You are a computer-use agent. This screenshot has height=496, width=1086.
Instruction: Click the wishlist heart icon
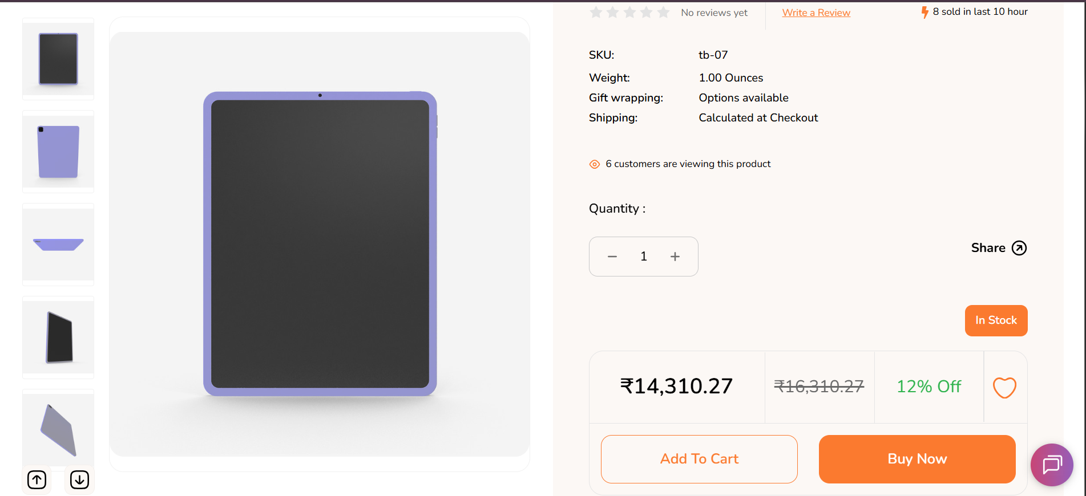[1004, 388]
